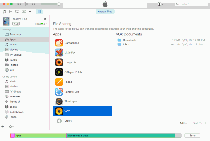Image resolution: width=210 pixels, height=141 pixels.
Task: Open Music under Settings
Action: 25,44
